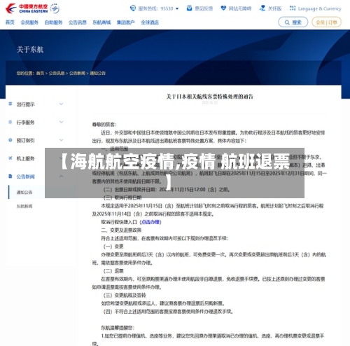Screen dimensions: 350x346
Task: Click the 意见反馈 feedback icon
Action: coord(189,8)
